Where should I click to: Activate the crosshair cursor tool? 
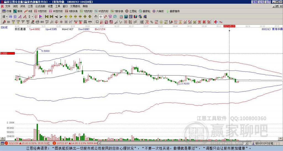[101, 17]
